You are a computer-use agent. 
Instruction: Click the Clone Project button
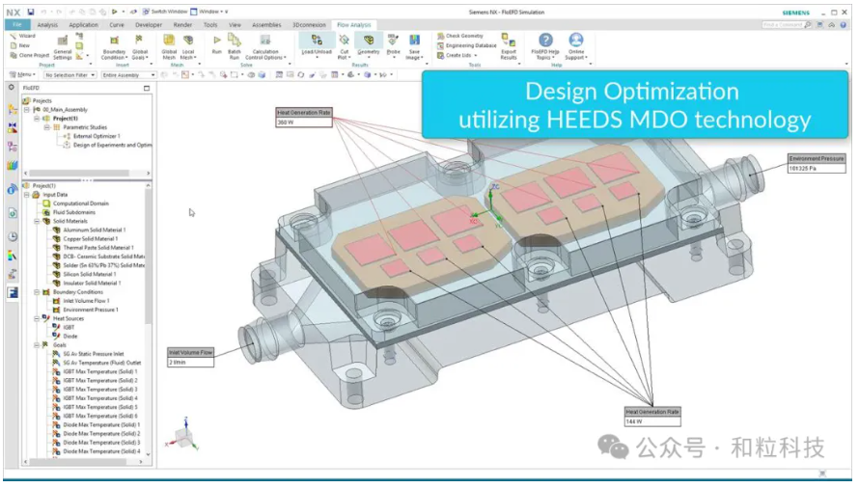point(30,55)
